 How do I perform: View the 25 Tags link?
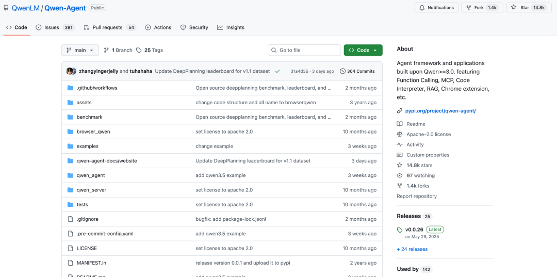click(x=150, y=50)
